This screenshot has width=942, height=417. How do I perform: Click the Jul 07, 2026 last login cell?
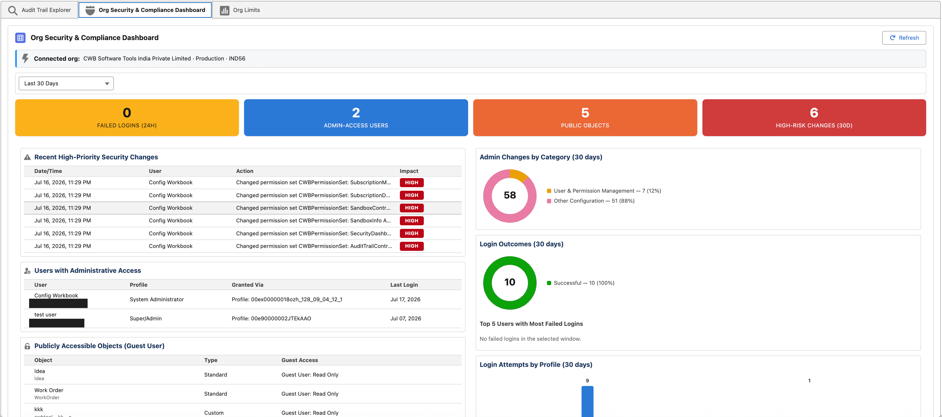(x=406, y=319)
